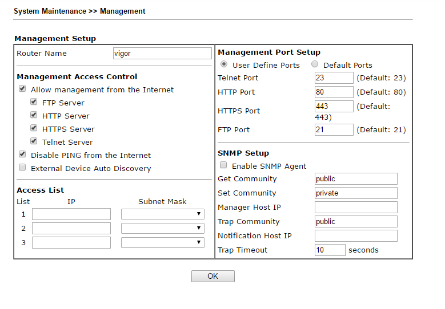Screen dimensions: 445x309
Task: Expand Subnet Mask dropdown for list 2
Action: [162, 228]
